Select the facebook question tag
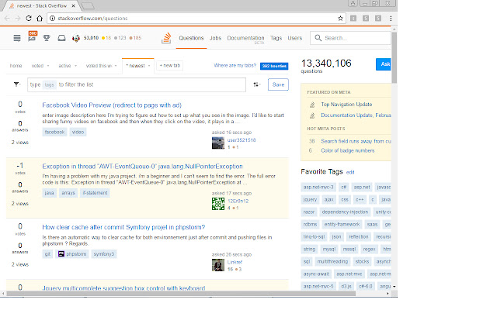 (54, 132)
